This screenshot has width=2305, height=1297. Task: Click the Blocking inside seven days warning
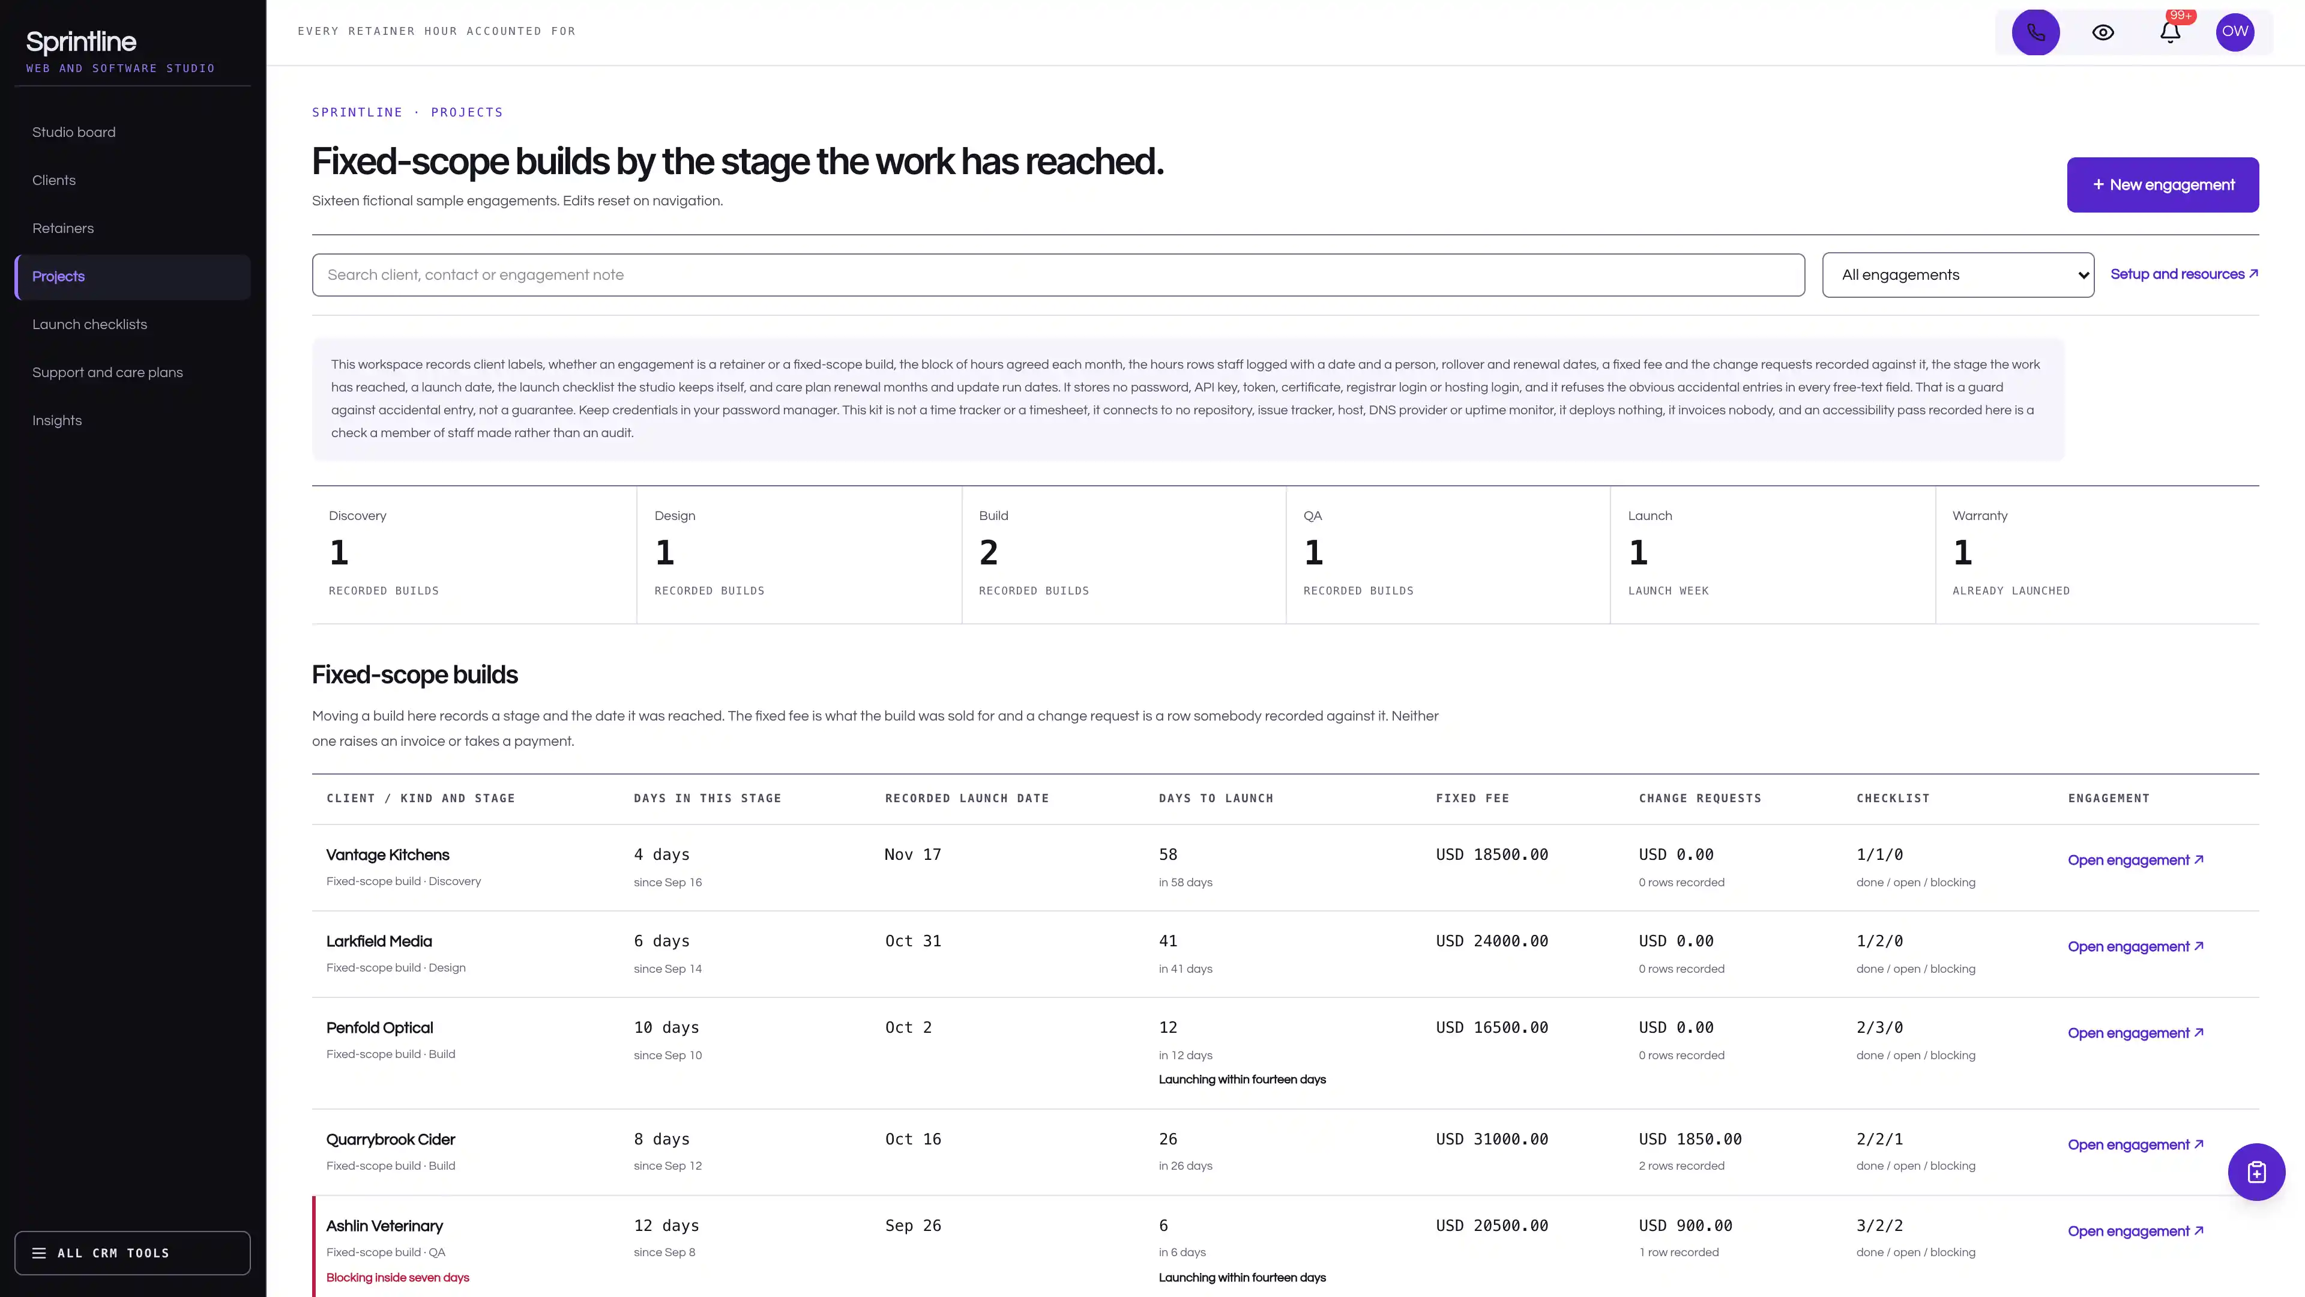point(397,1277)
